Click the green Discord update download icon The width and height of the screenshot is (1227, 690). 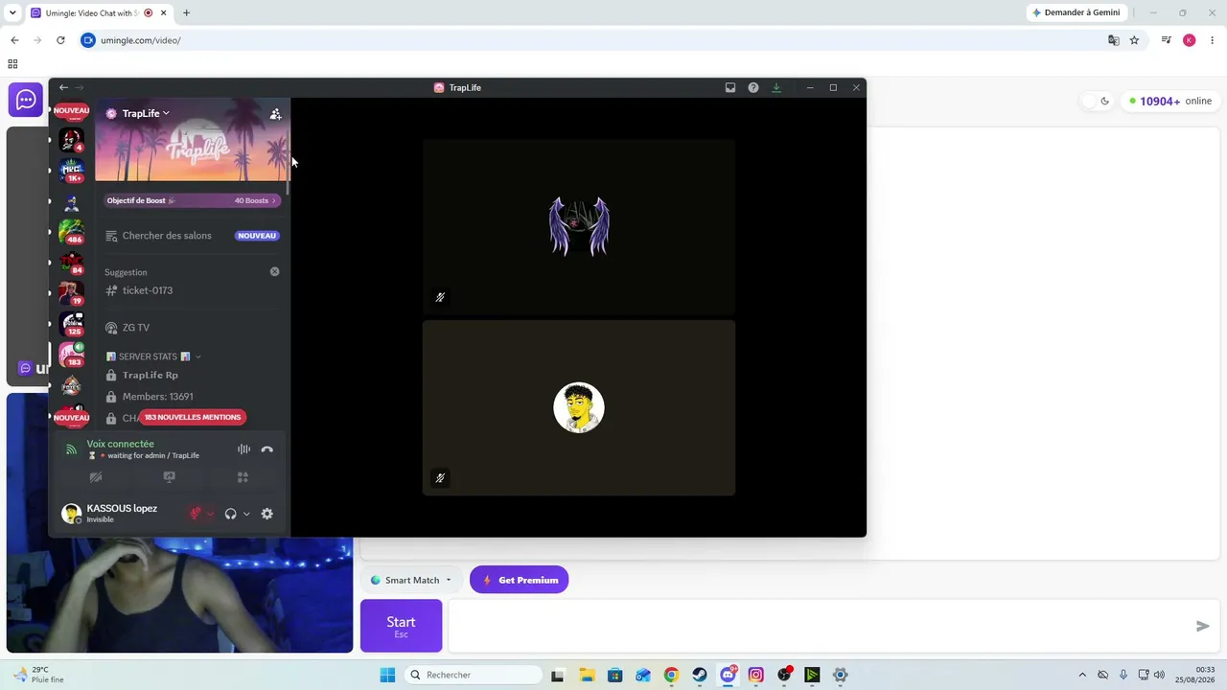pos(776,87)
